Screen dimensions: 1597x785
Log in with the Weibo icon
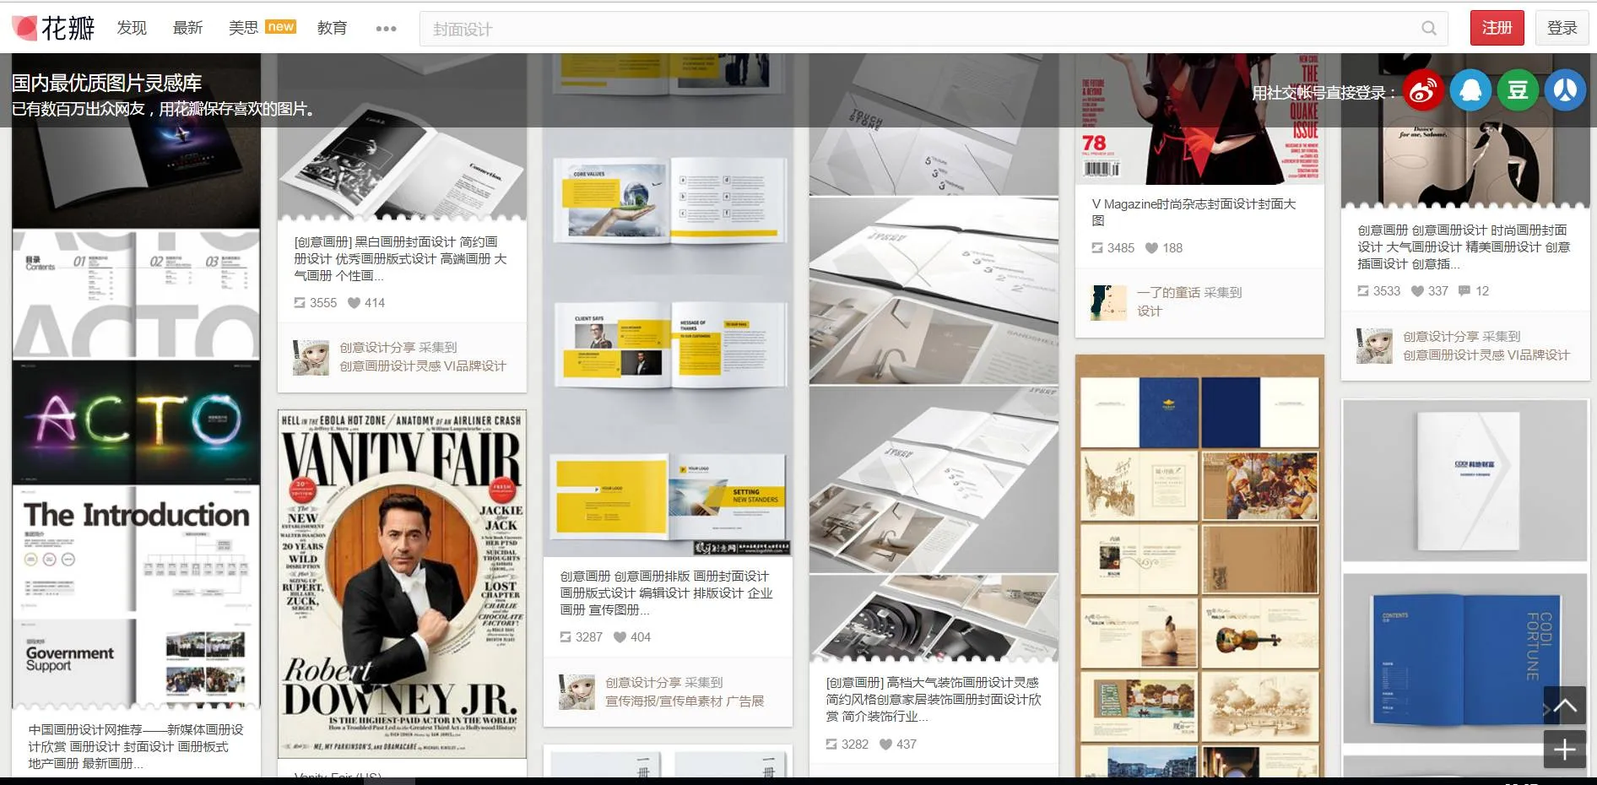tap(1423, 90)
